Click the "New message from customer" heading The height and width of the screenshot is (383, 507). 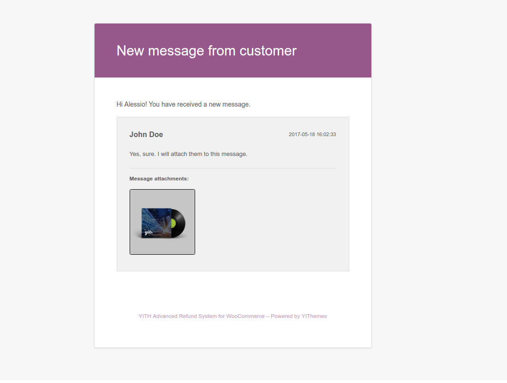click(206, 51)
